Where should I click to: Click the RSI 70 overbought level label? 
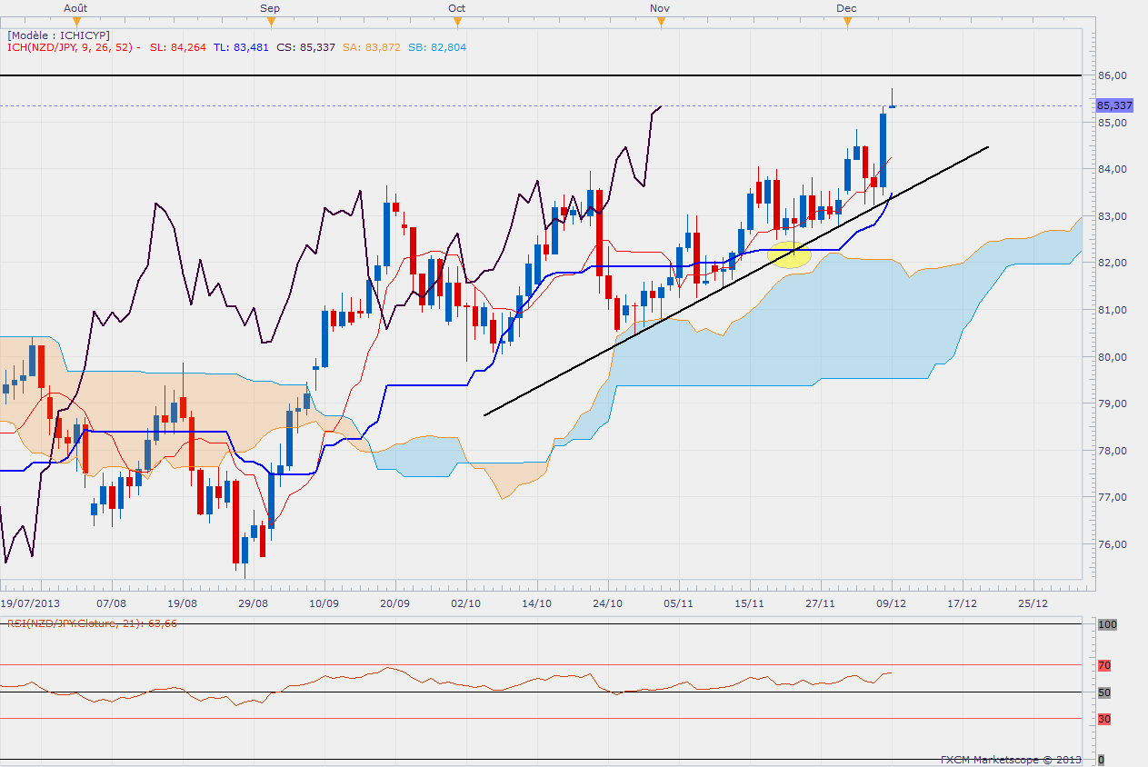tap(1104, 666)
